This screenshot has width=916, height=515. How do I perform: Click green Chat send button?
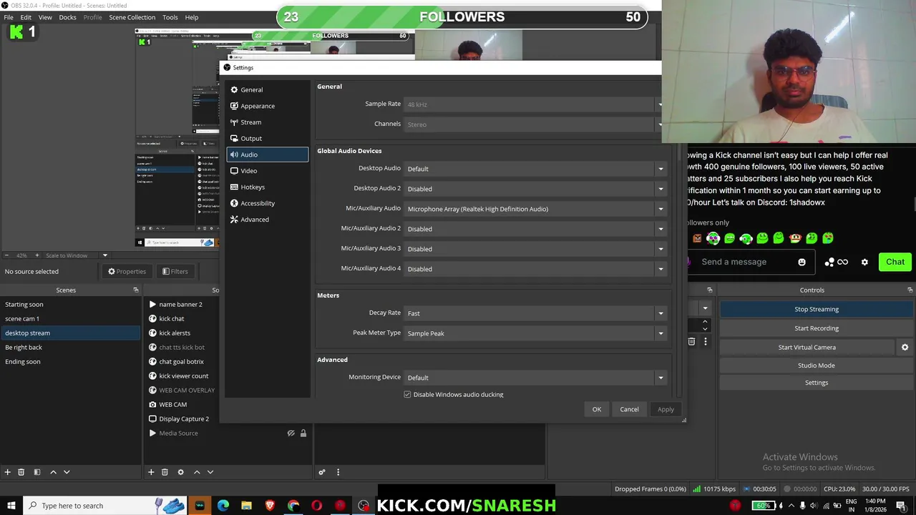895,262
